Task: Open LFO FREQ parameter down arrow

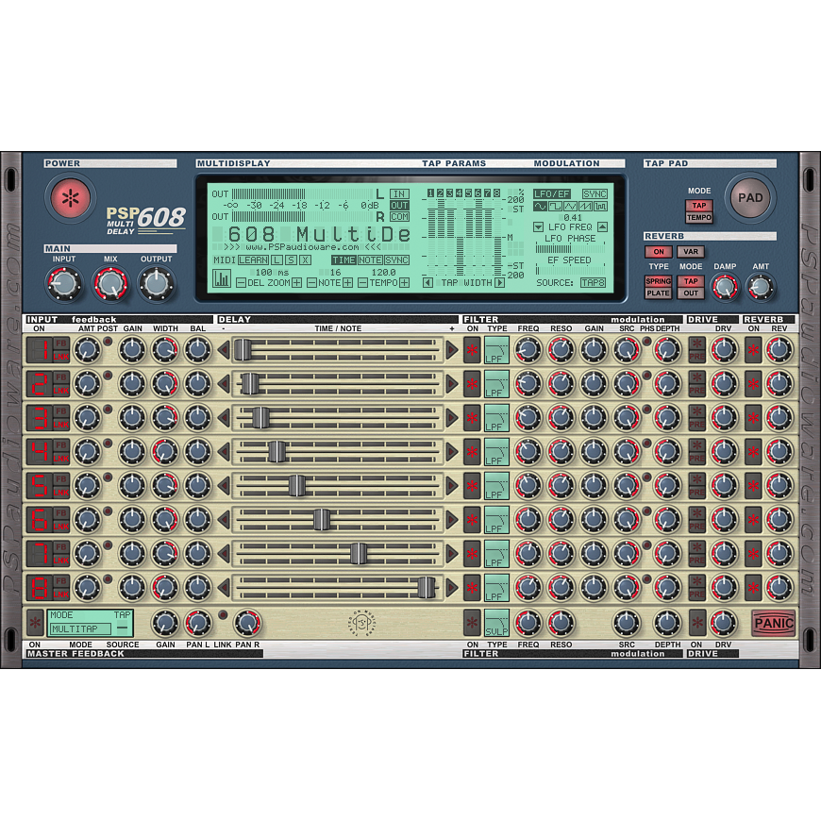Action: click(538, 227)
